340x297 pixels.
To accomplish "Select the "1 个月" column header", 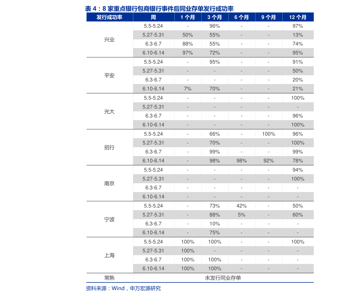I will tap(188, 17).
